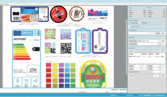Enable the Over Print Mode checkbox
Viewport: 167px width, 97px height.
(x=129, y=27)
